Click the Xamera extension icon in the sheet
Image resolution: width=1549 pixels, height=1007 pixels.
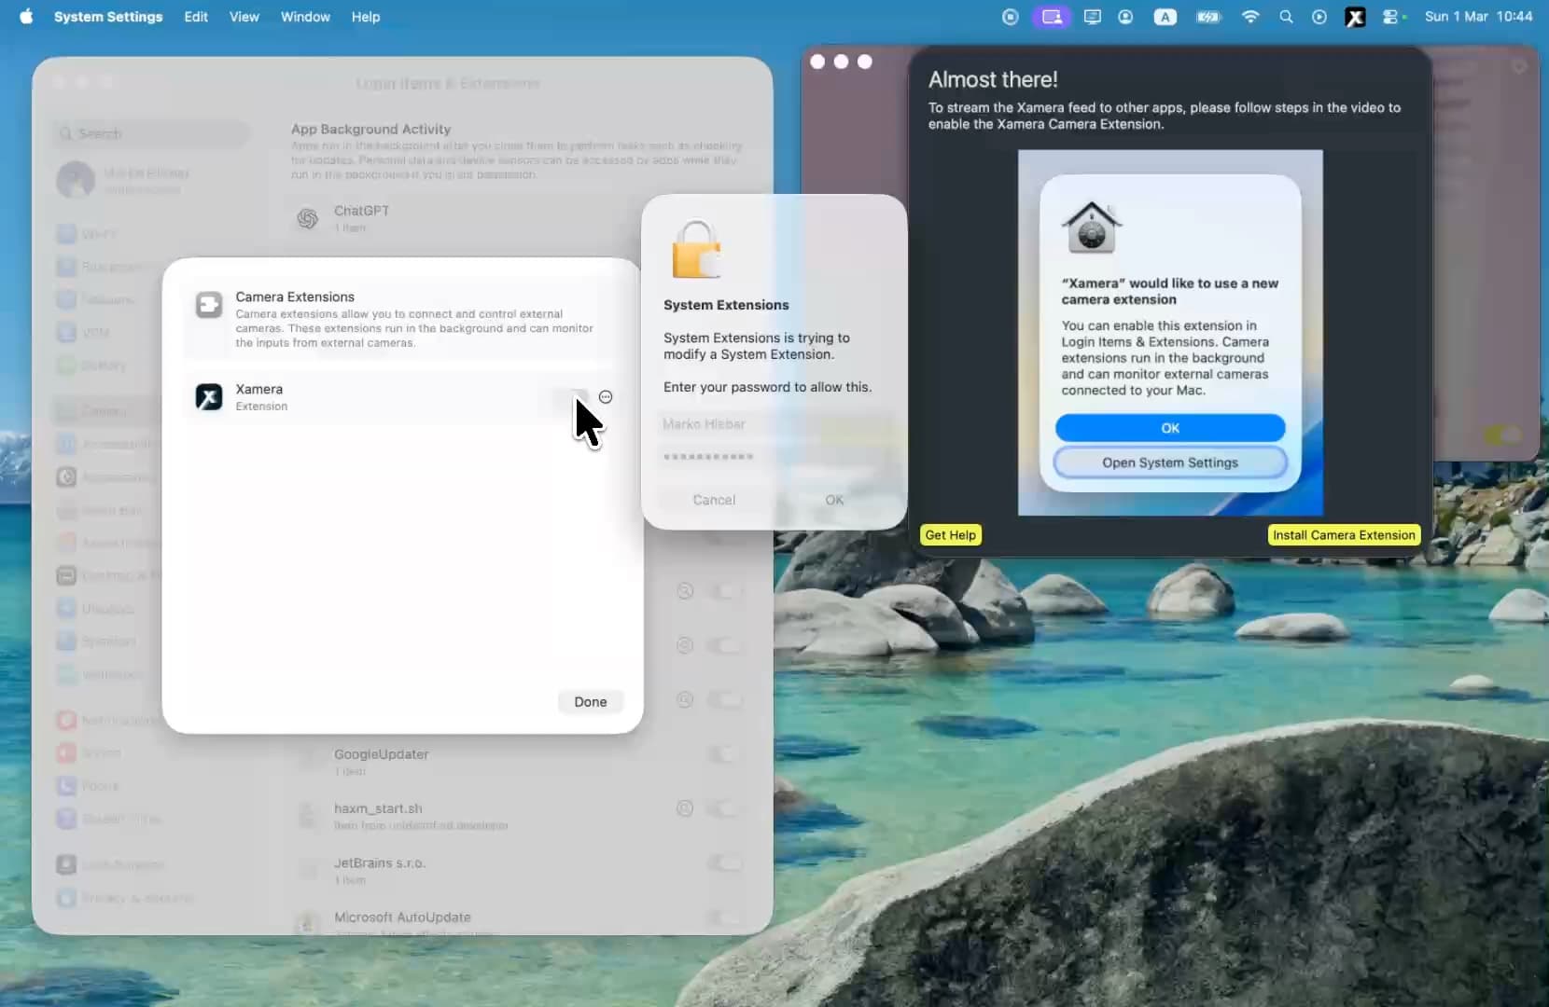pos(208,397)
